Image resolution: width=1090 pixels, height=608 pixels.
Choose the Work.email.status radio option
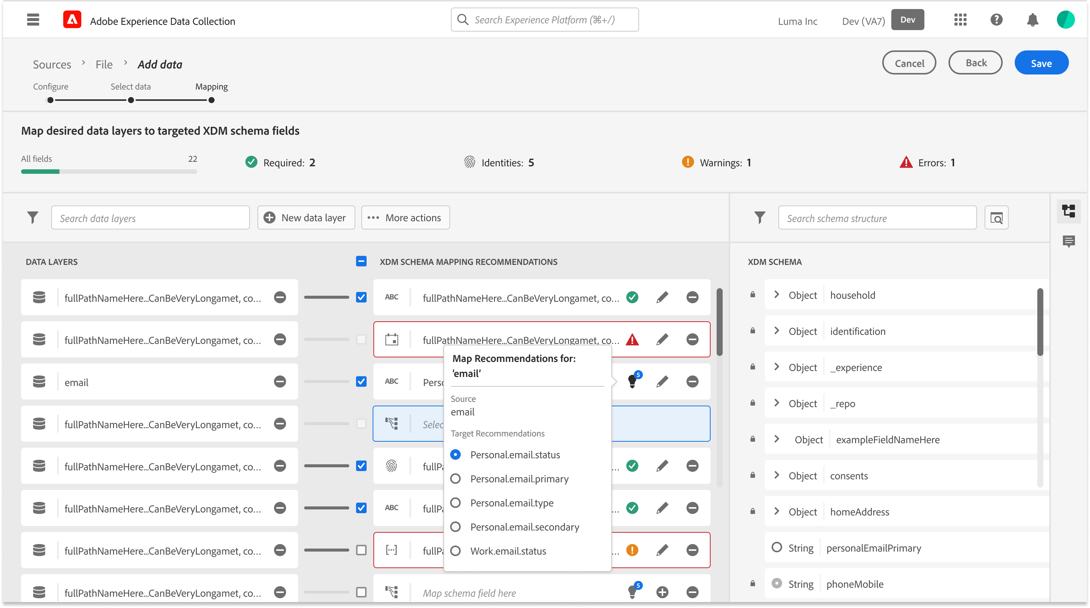[455, 551]
